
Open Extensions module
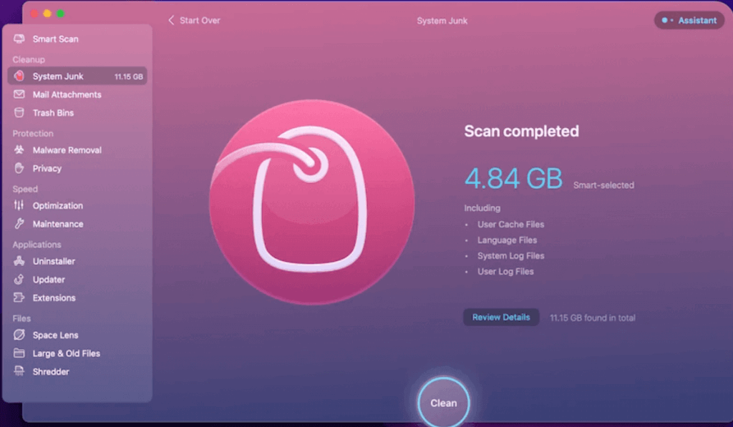77,298
